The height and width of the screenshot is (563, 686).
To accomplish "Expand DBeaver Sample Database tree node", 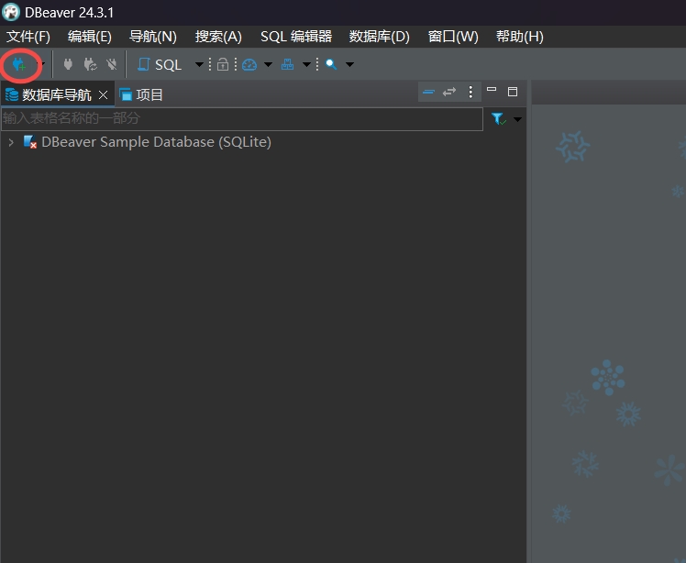I will pyautogui.click(x=11, y=142).
